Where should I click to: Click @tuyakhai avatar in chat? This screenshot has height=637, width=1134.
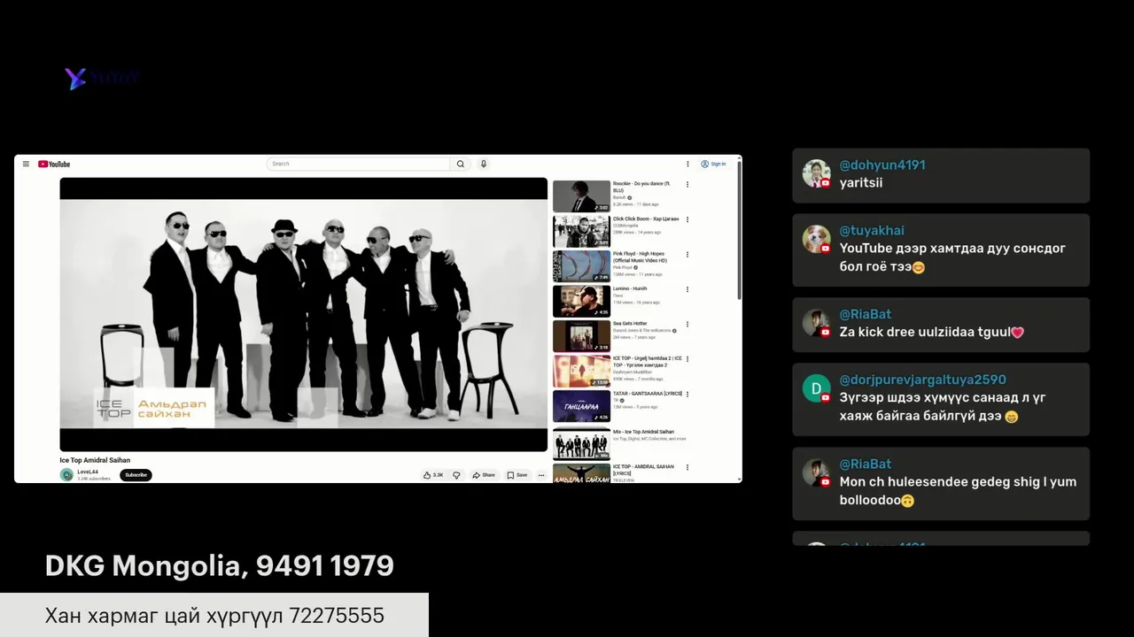816,239
